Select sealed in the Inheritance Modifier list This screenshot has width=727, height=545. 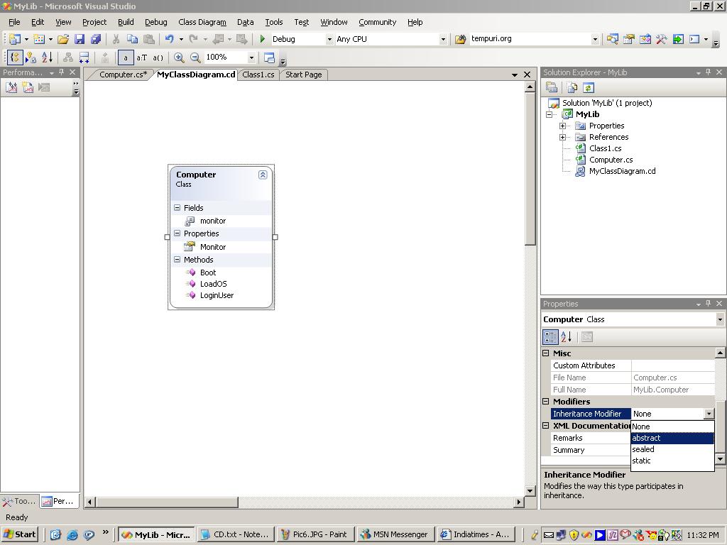pos(672,449)
